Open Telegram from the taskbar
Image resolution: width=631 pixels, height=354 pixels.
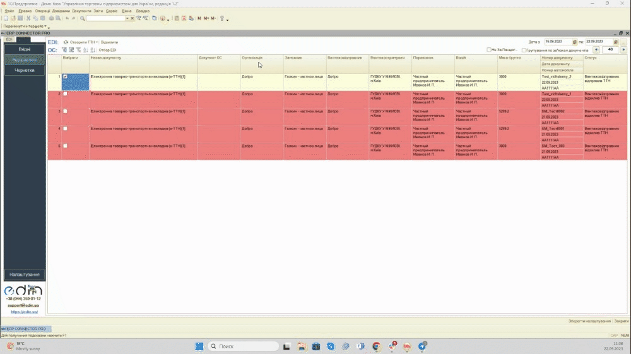tap(422, 346)
